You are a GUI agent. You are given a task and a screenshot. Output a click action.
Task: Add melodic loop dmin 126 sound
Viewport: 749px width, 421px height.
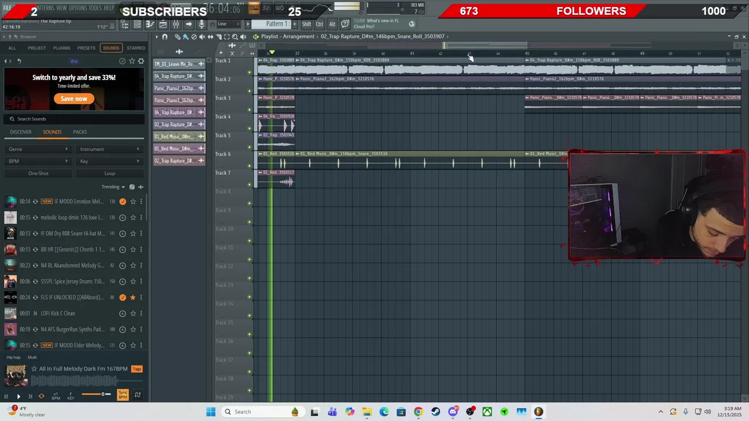(x=122, y=218)
